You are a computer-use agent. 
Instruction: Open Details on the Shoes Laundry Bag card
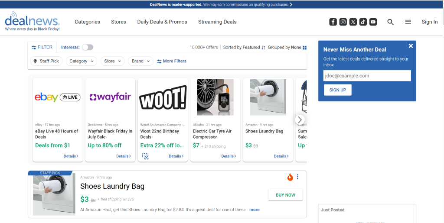(281, 156)
